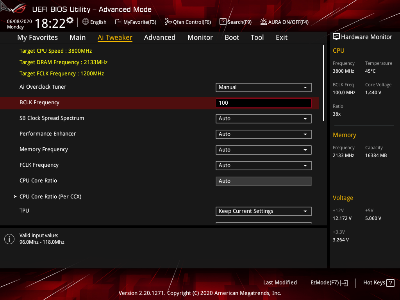Click the SB Clock Spread Spectrum label
Image resolution: width=400 pixels, height=300 pixels.
[x=52, y=118]
